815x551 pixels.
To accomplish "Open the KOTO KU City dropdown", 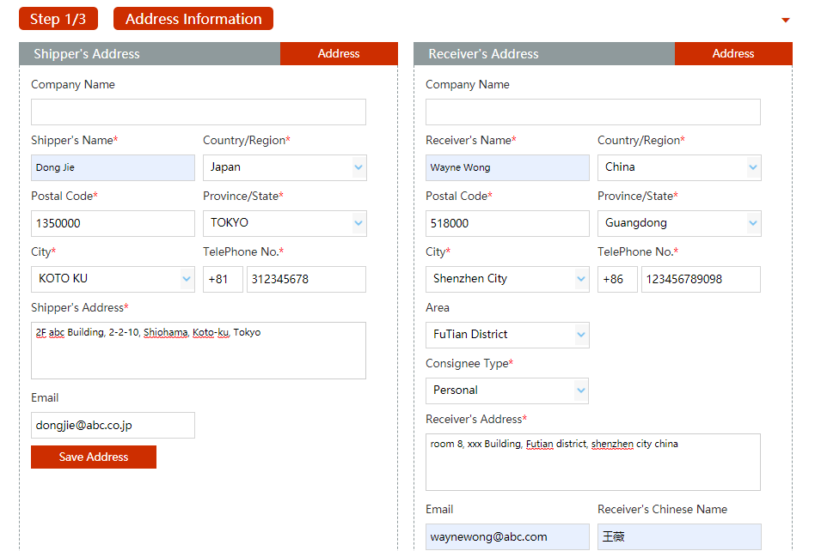I will [x=113, y=279].
